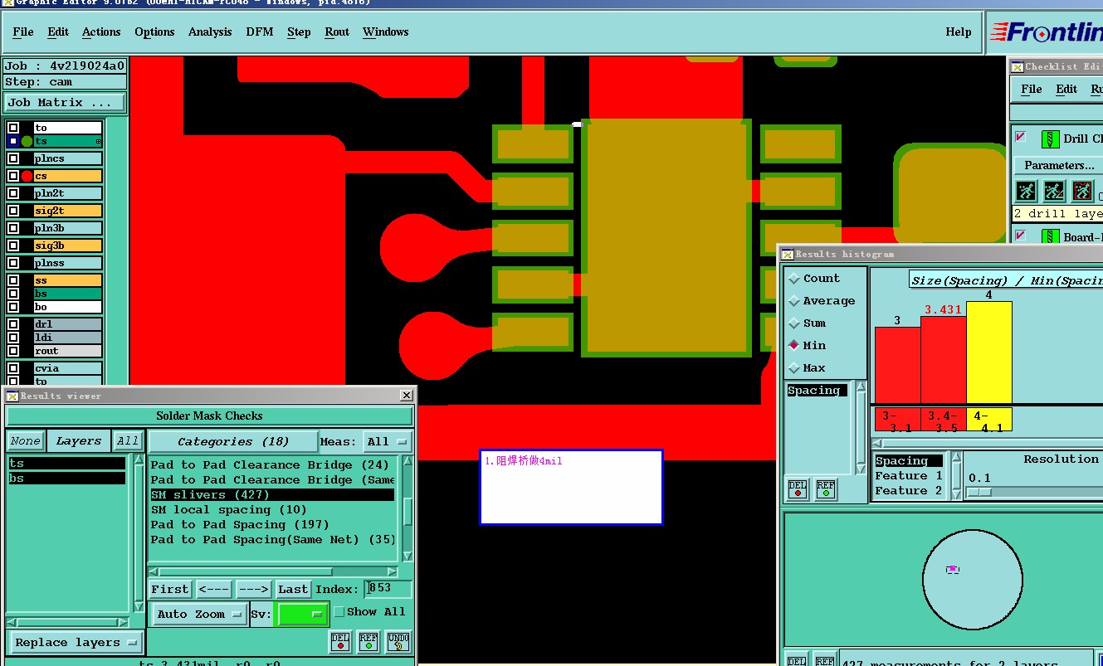Click the Job Matrix button

(x=65, y=103)
